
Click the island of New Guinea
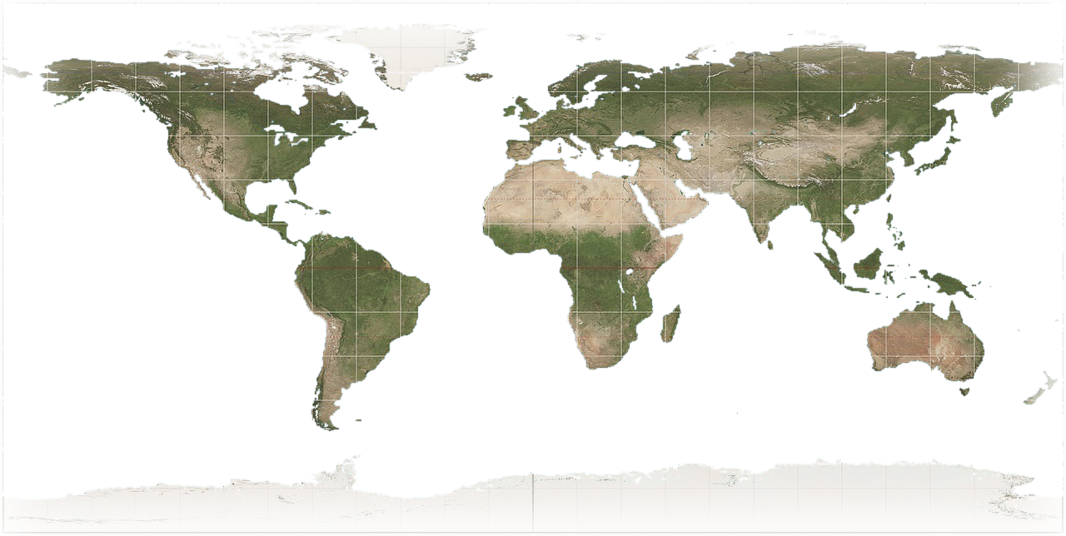[951, 284]
